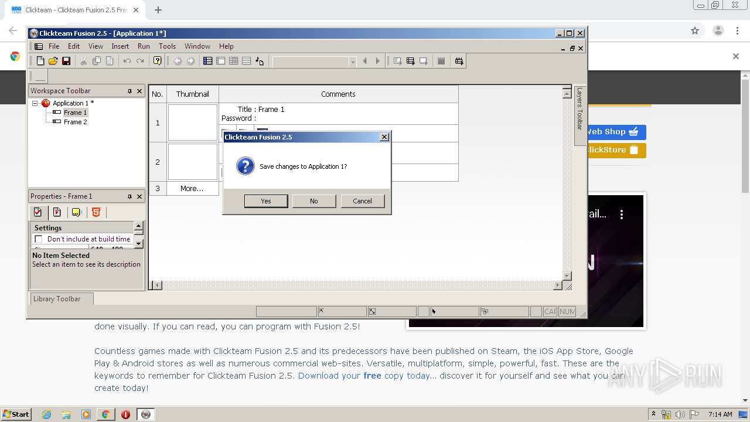This screenshot has width=750, height=422.
Task: Click the Undo arrow icon
Action: click(127, 61)
